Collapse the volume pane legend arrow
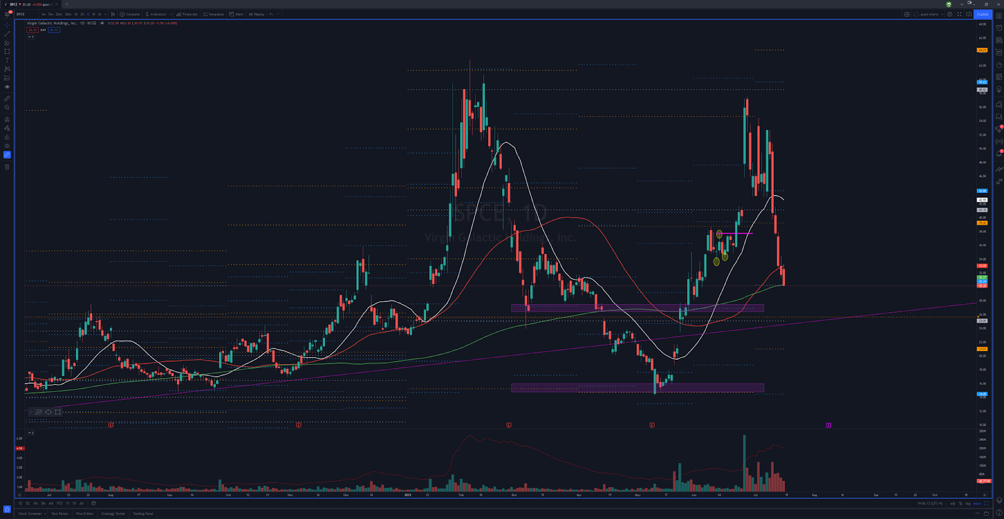This screenshot has height=519, width=1004. coord(30,433)
